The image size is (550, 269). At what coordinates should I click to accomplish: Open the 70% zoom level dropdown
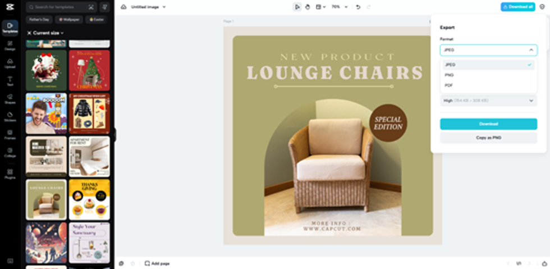click(x=339, y=7)
